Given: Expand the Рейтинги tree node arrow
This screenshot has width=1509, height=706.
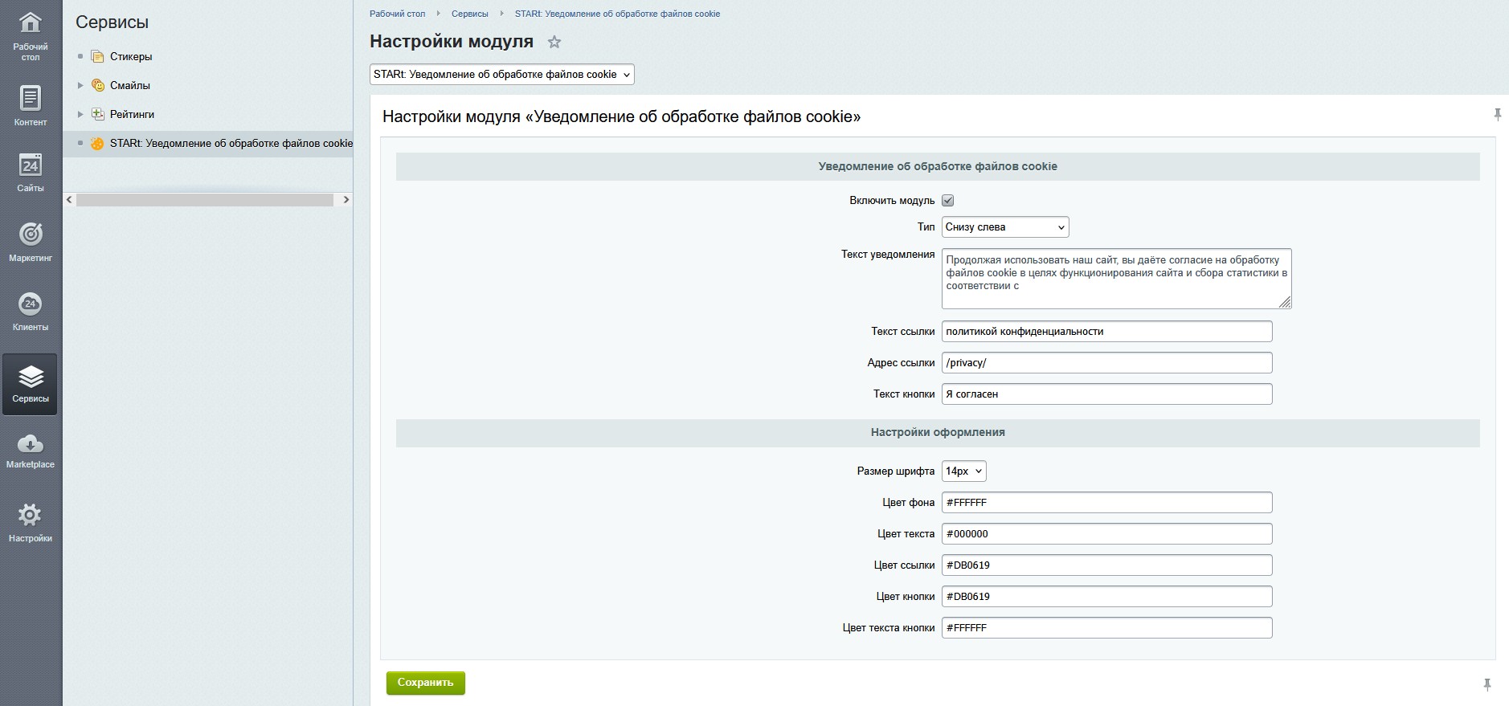Looking at the screenshot, I should (80, 114).
